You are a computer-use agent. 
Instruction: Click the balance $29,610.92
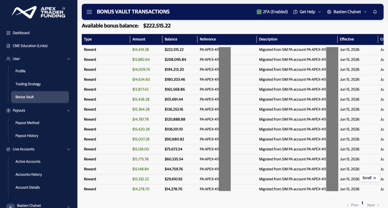(173, 179)
